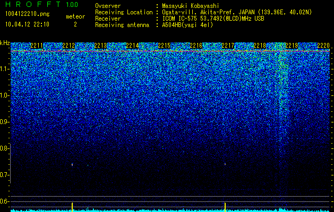Click the HROFFT 1.0.0 title text
Screen dimensions: 334x212
coord(42,4)
